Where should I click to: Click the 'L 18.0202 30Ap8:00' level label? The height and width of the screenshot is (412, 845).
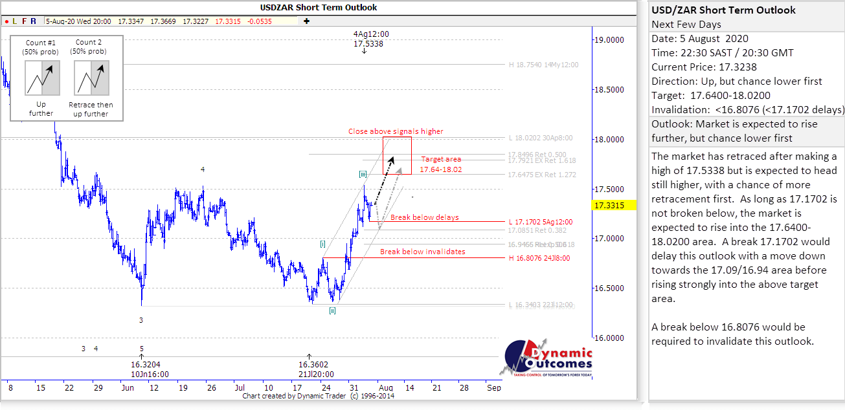541,138
